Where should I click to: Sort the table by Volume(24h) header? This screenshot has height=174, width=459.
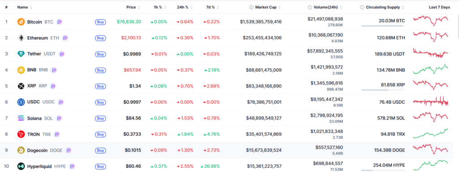[328, 7]
